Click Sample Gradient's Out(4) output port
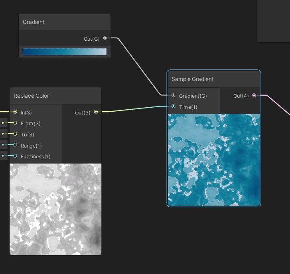This screenshot has width=290, height=274. (x=254, y=96)
